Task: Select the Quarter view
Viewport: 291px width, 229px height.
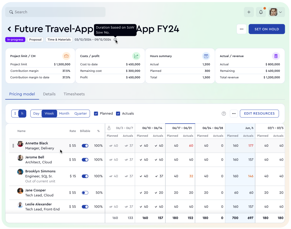Action: (81, 114)
